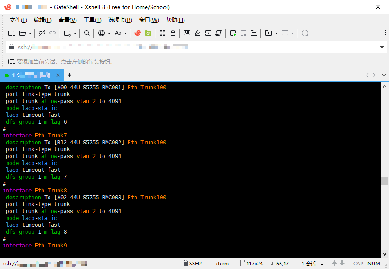Viewport: 389px width, 269px height.
Task: Open the chat help bubble icon
Action: point(305,33)
